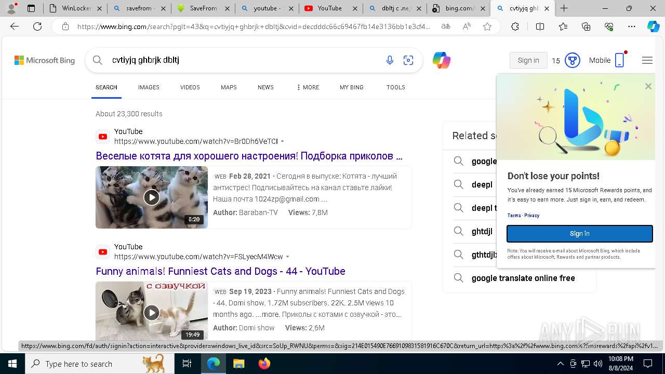Viewport: 665px width, 374px height.
Task: Add this page to favorites
Action: point(487,26)
